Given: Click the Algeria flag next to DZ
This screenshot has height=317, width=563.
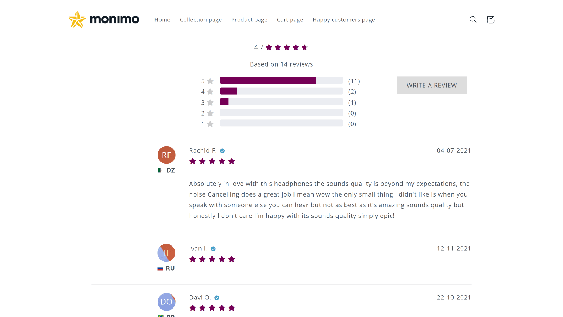Looking at the screenshot, I should click(159, 170).
